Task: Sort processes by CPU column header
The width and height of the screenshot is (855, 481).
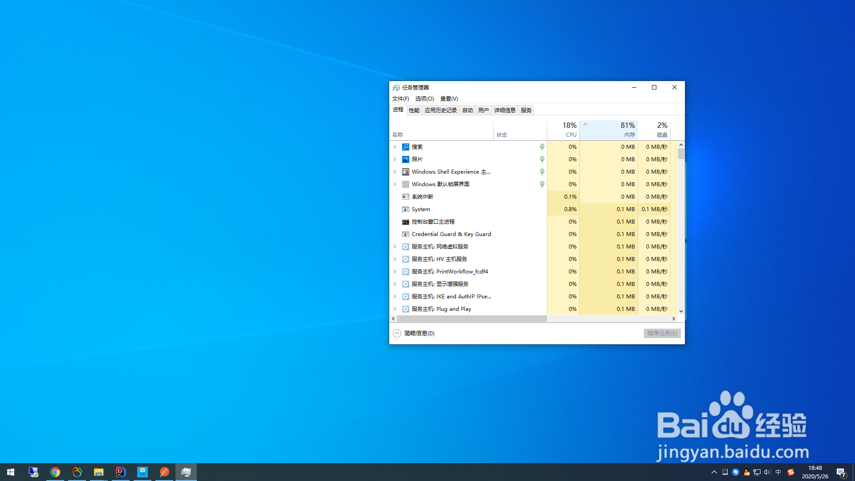Action: point(564,130)
